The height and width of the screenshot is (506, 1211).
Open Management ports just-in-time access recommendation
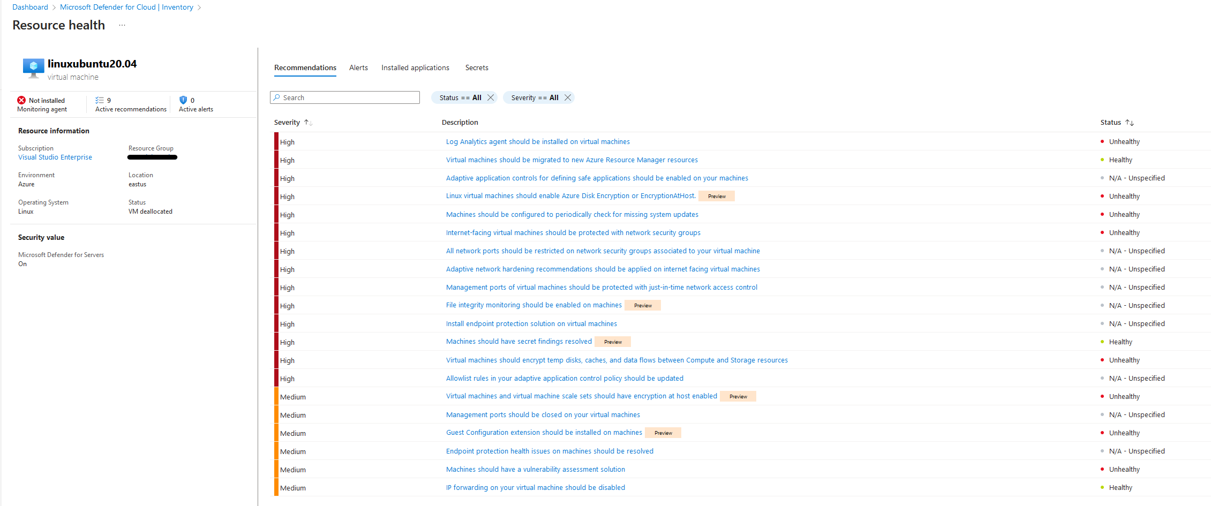coord(601,288)
